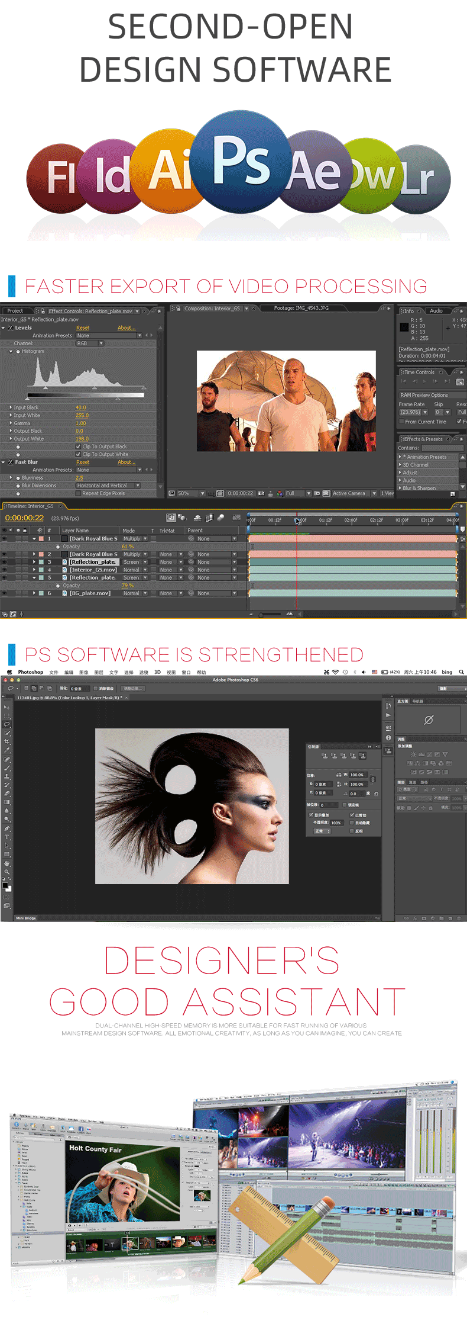
Task: Select the Magic Wand tool
Action: click(x=7, y=733)
